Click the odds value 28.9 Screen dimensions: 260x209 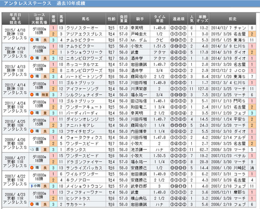[x=204, y=161]
